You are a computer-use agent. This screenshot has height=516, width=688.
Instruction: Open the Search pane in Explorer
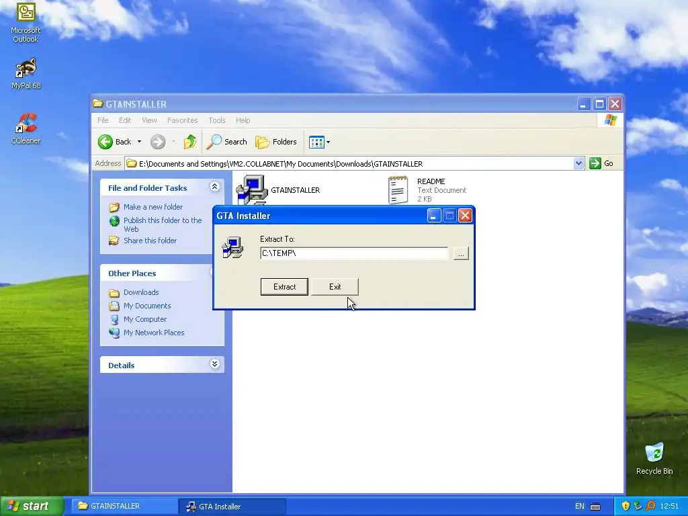click(227, 142)
